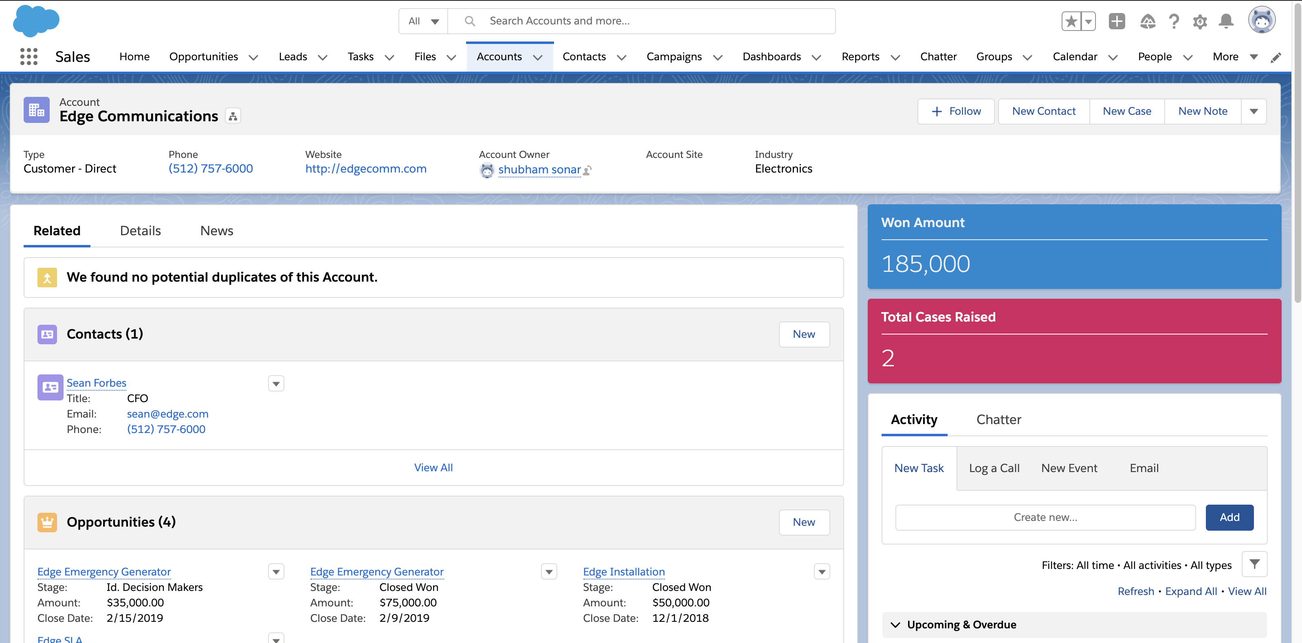Switch to the Details tab

pyautogui.click(x=141, y=231)
